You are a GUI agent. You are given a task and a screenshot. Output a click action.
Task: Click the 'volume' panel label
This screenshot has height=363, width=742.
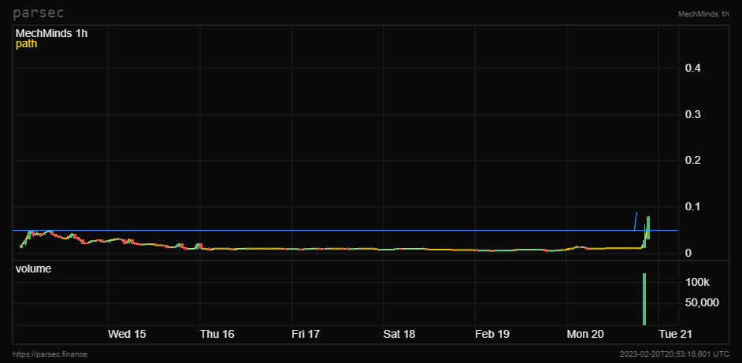point(34,269)
